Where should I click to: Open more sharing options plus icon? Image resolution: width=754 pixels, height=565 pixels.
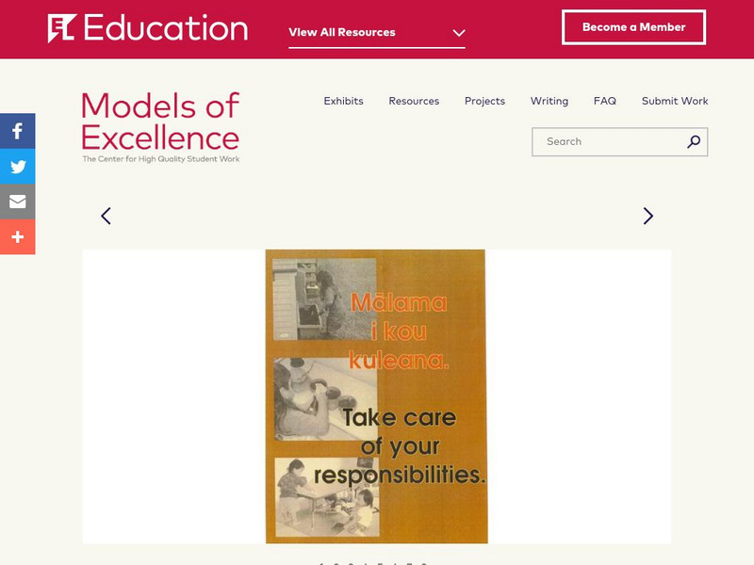click(x=17, y=236)
